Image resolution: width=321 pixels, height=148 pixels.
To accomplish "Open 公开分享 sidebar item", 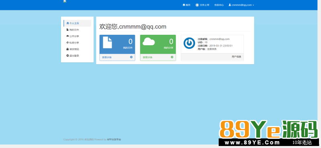I will coord(77,36).
